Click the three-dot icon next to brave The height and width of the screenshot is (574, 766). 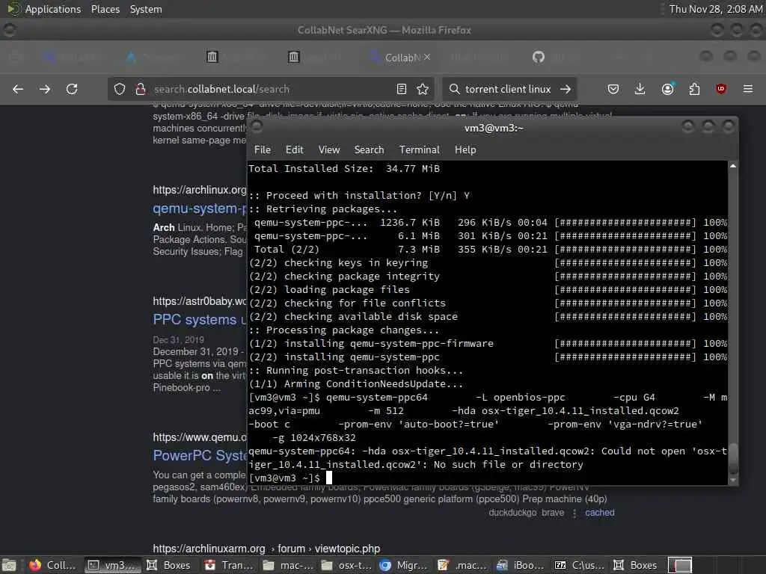(x=574, y=513)
